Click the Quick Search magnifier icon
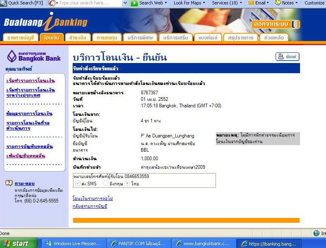 [x=3, y=3]
